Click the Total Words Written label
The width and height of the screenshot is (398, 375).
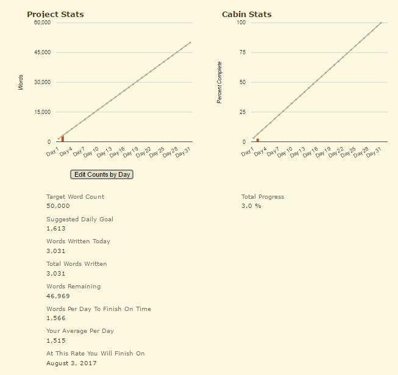point(76,264)
